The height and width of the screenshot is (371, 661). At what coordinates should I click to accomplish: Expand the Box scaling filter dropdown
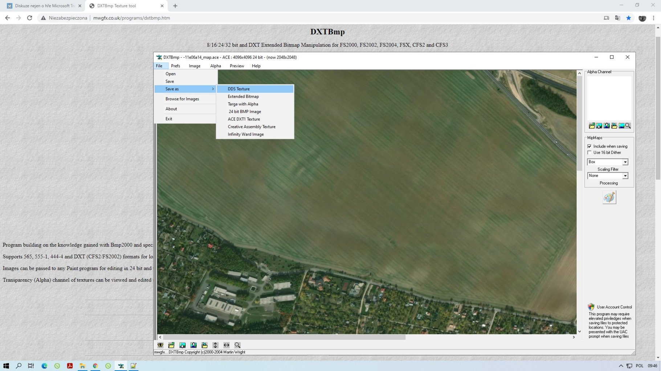[x=625, y=162]
